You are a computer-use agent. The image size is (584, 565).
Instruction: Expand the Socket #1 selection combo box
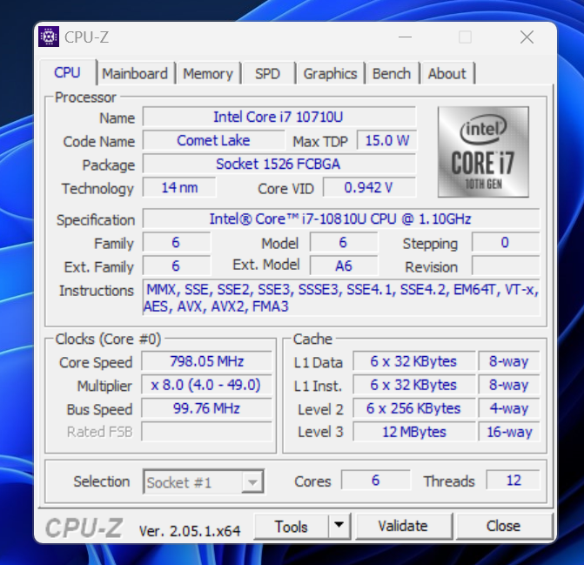pos(203,481)
